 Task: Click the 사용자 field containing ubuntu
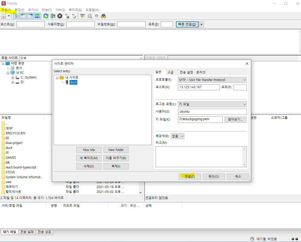212,112
